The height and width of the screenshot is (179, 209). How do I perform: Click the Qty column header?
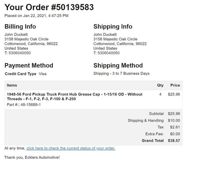click(x=160, y=85)
